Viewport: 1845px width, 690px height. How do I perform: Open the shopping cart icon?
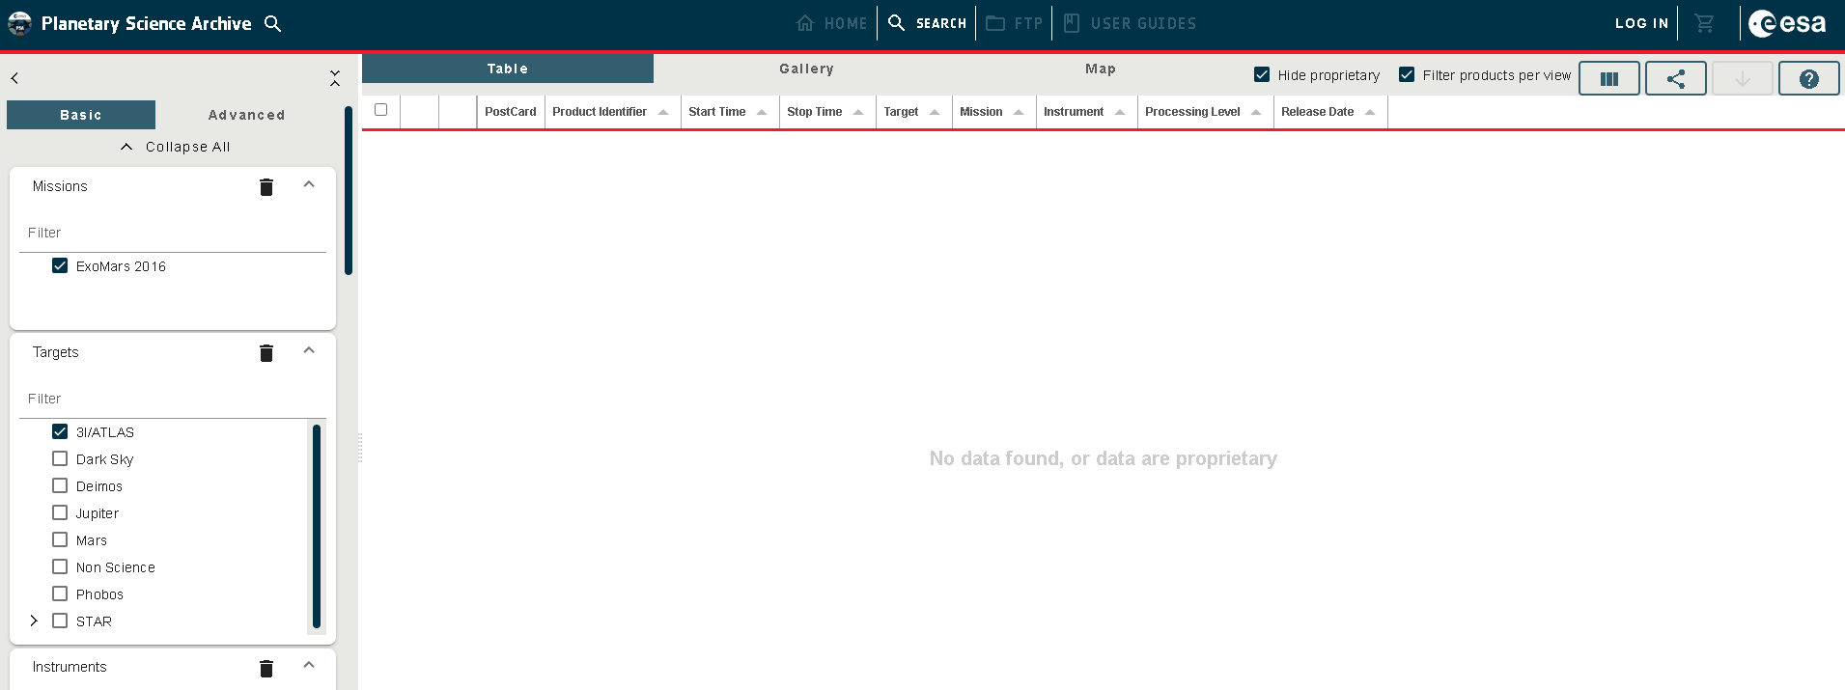(1705, 23)
